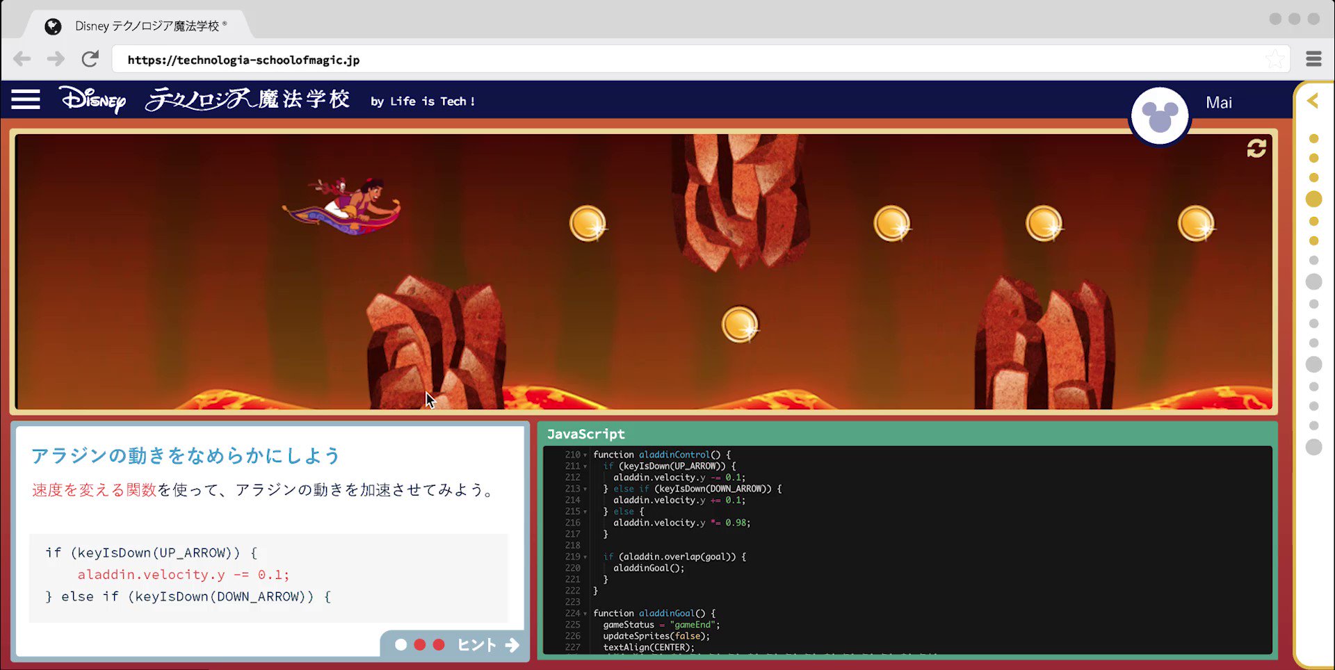Screen dimensions: 1335x670
Task: Click the red sample code aladdin.velocity.y -= 0.1;
Action: 183,575
